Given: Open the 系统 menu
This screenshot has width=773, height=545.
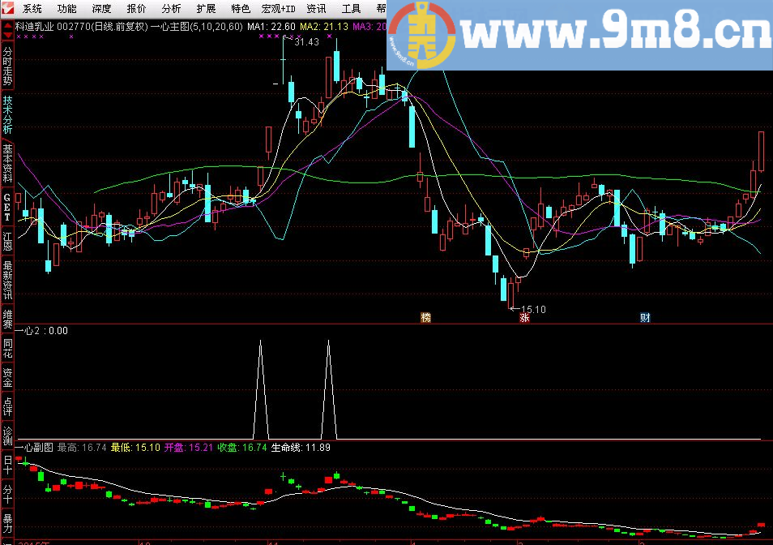Looking at the screenshot, I should coord(32,10).
